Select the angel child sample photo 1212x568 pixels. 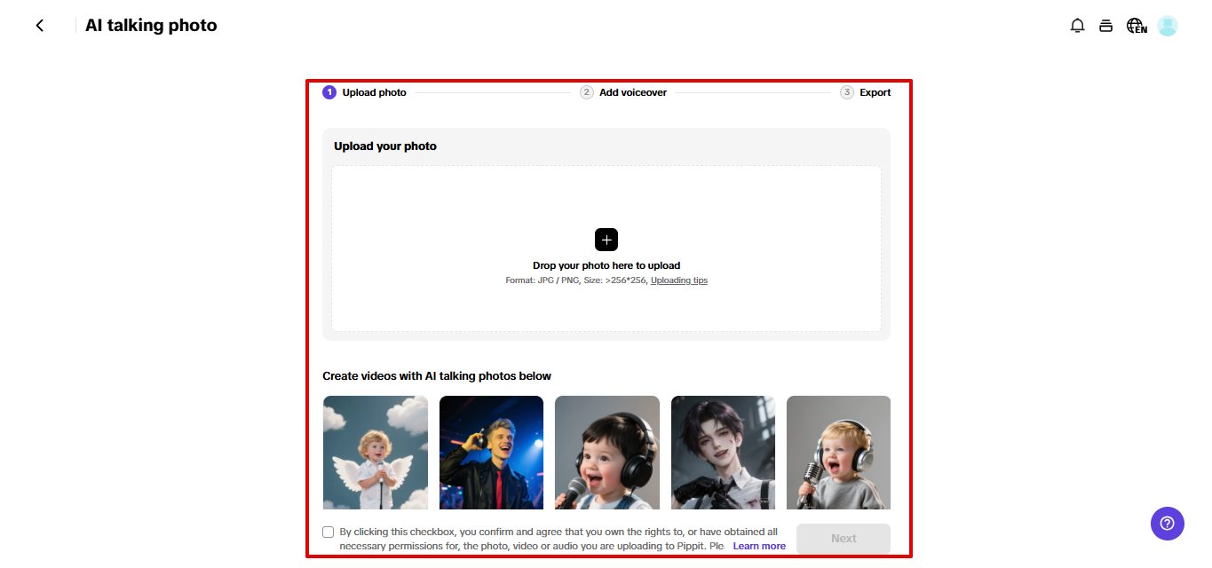pos(375,453)
